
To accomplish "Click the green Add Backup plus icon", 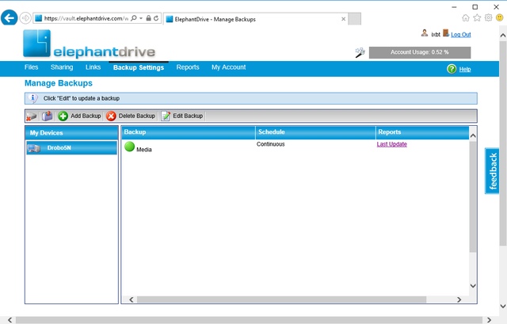I will pos(63,116).
